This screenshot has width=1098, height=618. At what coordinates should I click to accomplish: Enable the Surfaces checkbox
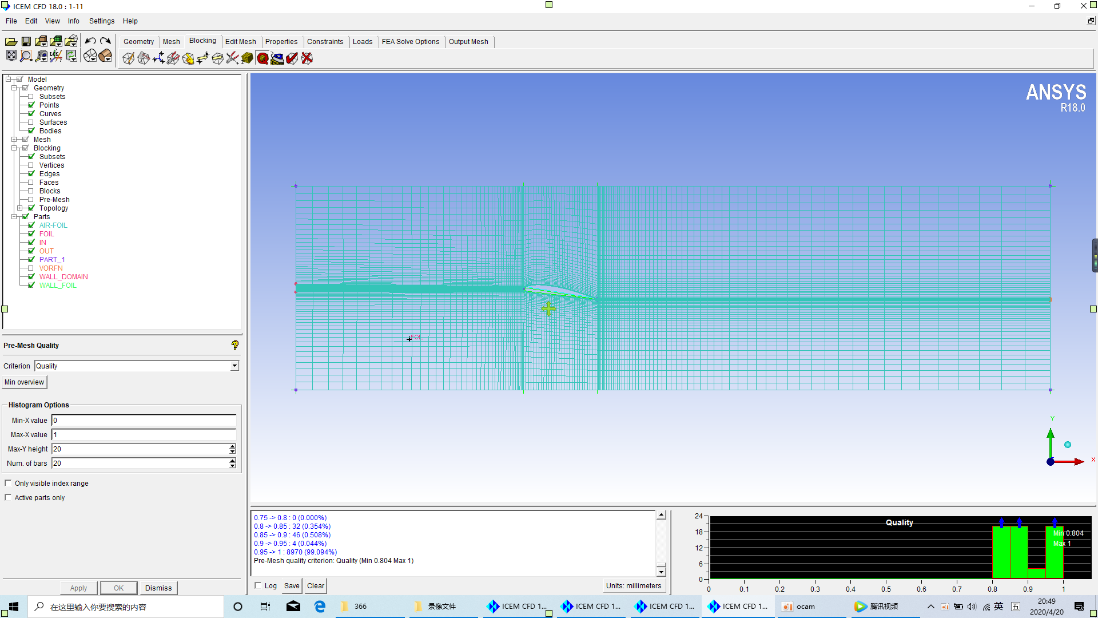pyautogui.click(x=31, y=122)
